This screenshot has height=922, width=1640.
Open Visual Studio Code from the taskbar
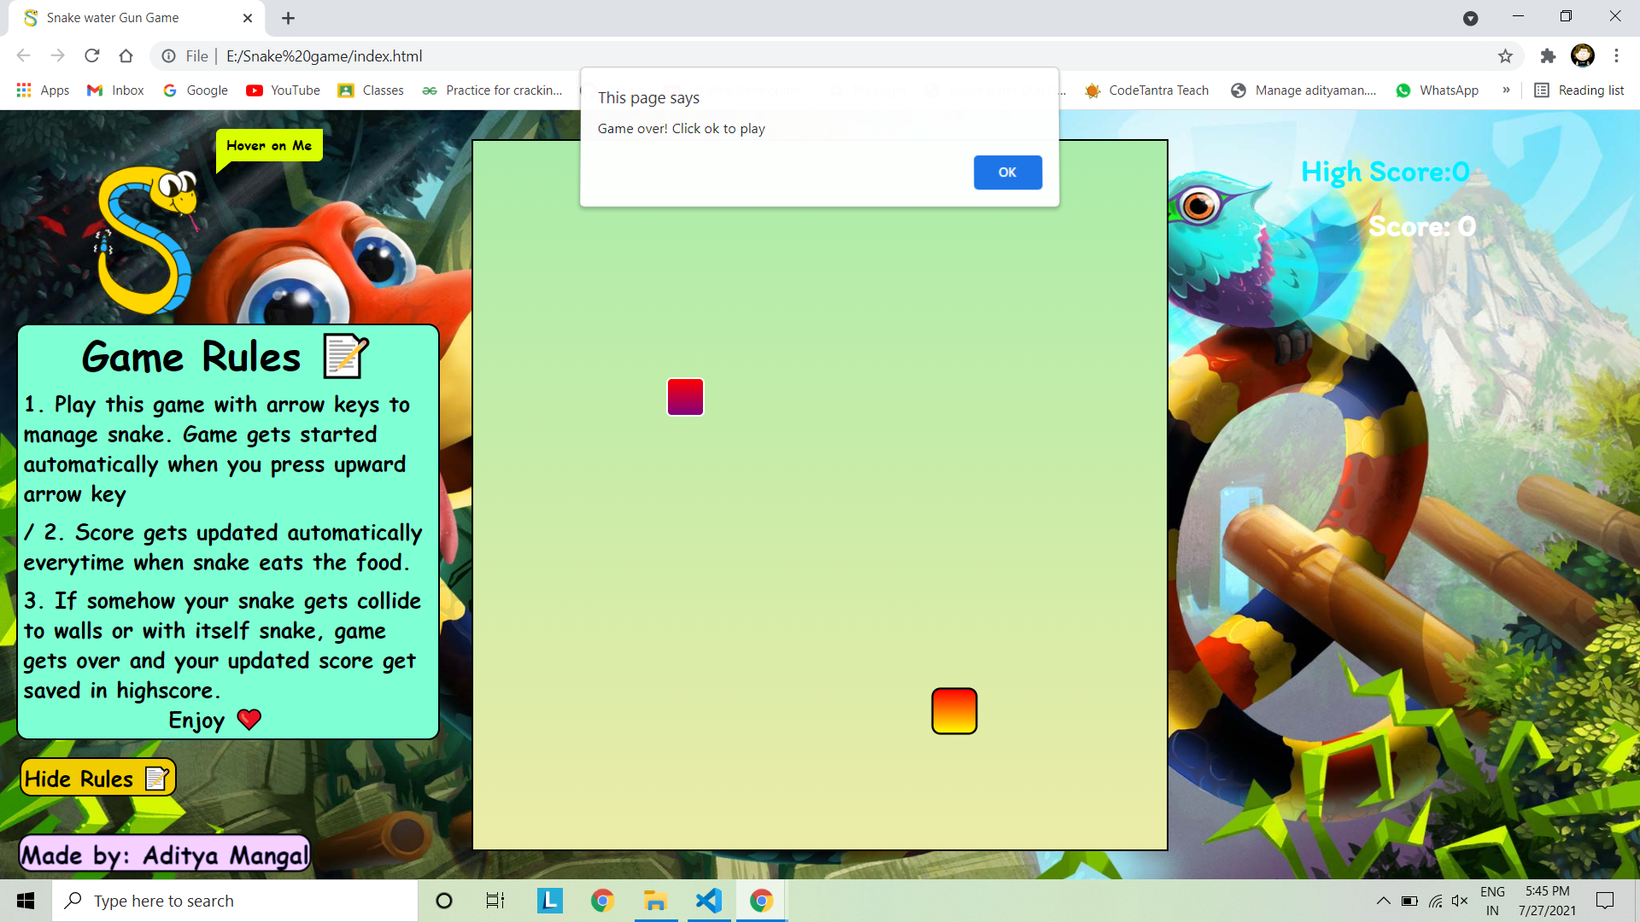click(x=708, y=901)
